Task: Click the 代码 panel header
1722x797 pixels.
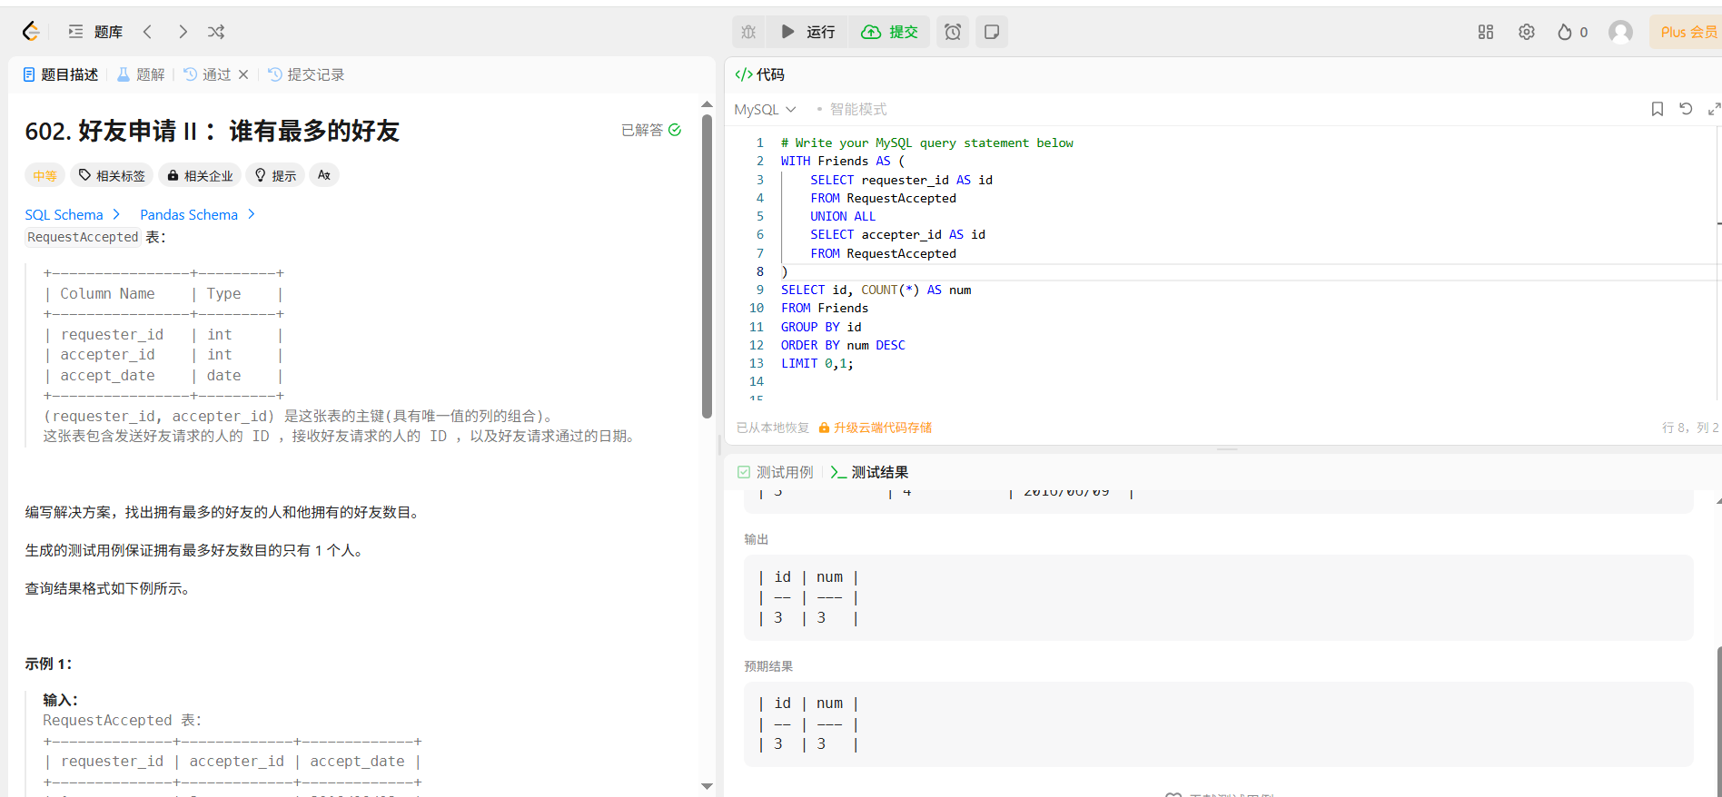Action: click(760, 74)
